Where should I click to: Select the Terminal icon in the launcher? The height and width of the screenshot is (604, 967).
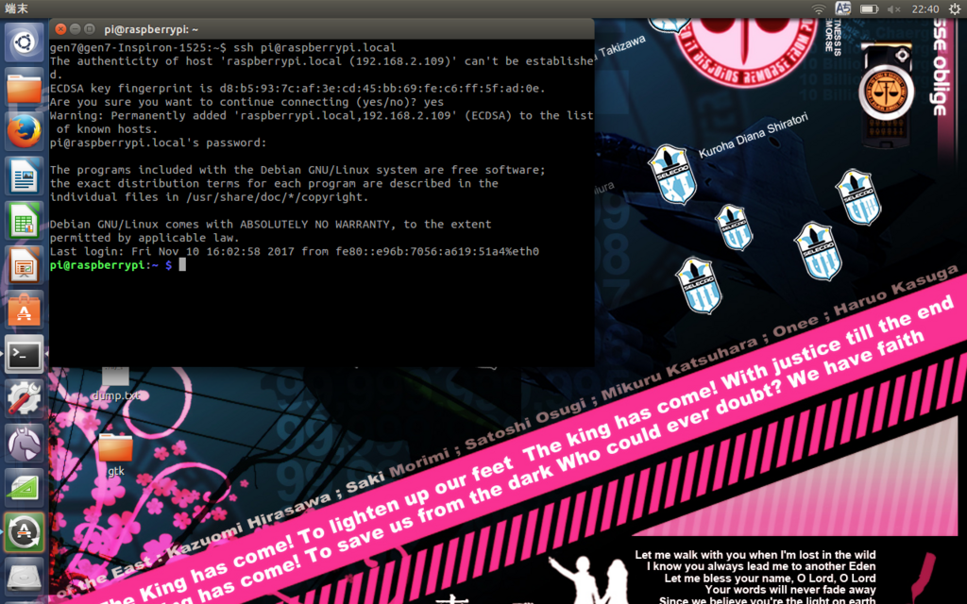[24, 354]
